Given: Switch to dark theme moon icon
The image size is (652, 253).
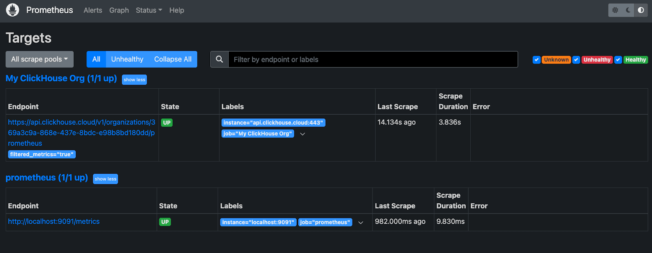Looking at the screenshot, I should click(x=628, y=10).
